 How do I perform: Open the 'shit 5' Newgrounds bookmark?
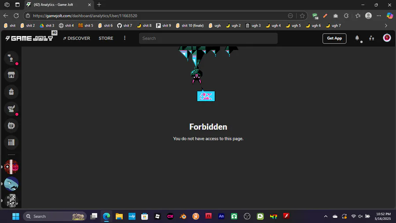(85, 26)
